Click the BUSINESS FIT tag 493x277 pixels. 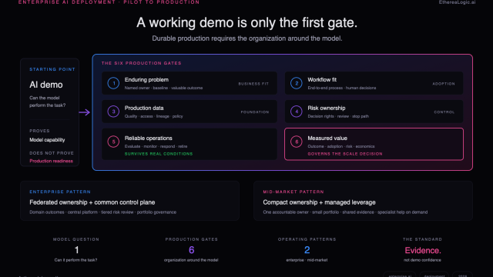pyautogui.click(x=253, y=84)
